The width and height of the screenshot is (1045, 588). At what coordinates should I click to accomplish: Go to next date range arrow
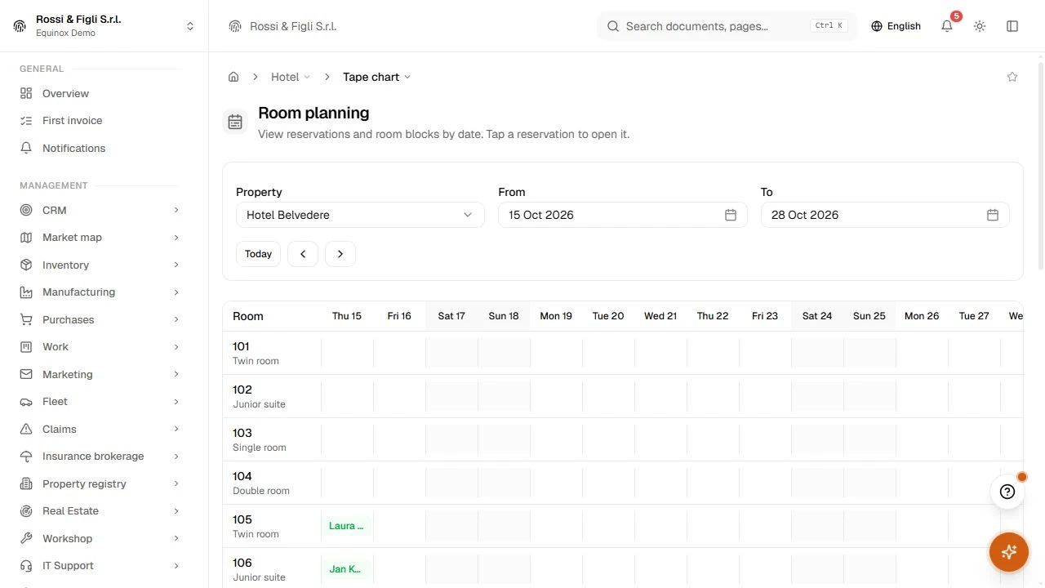pyautogui.click(x=340, y=254)
